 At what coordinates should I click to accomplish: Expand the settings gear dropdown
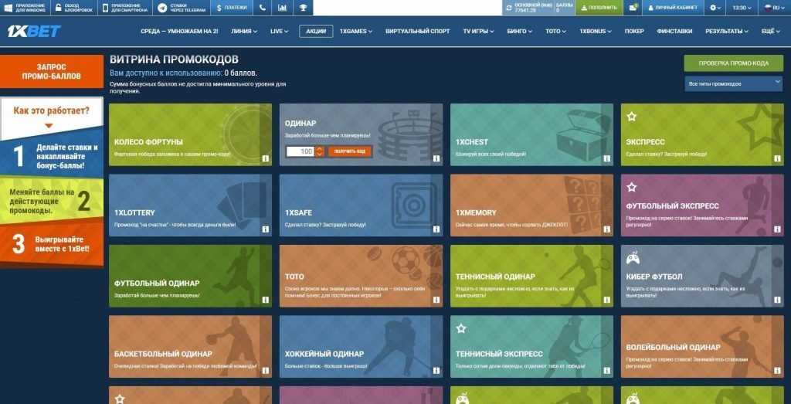tap(715, 8)
